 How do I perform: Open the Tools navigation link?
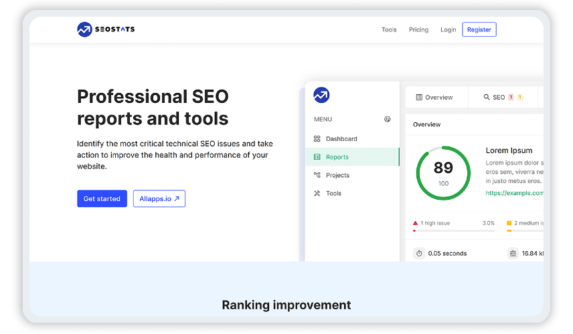pyautogui.click(x=389, y=29)
